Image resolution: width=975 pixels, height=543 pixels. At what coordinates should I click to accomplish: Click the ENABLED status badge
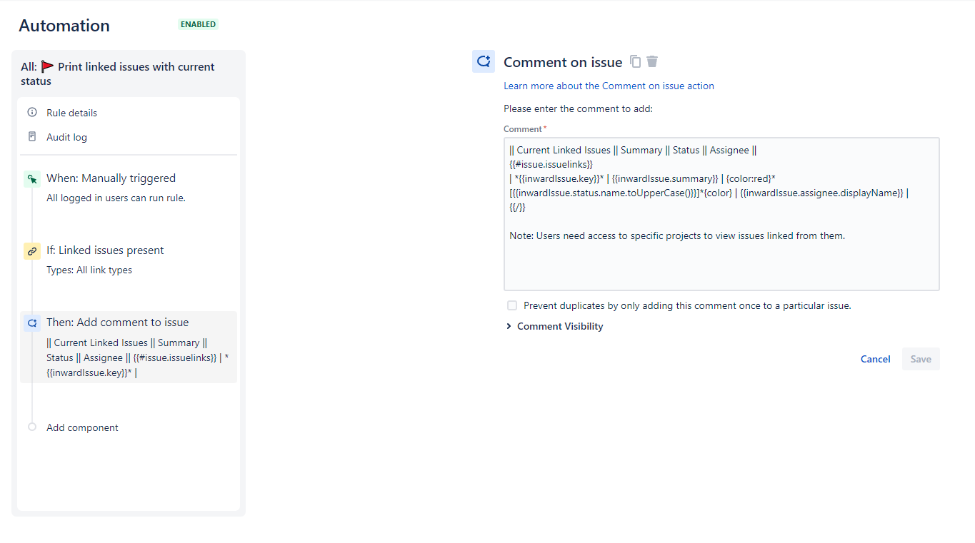tap(198, 24)
